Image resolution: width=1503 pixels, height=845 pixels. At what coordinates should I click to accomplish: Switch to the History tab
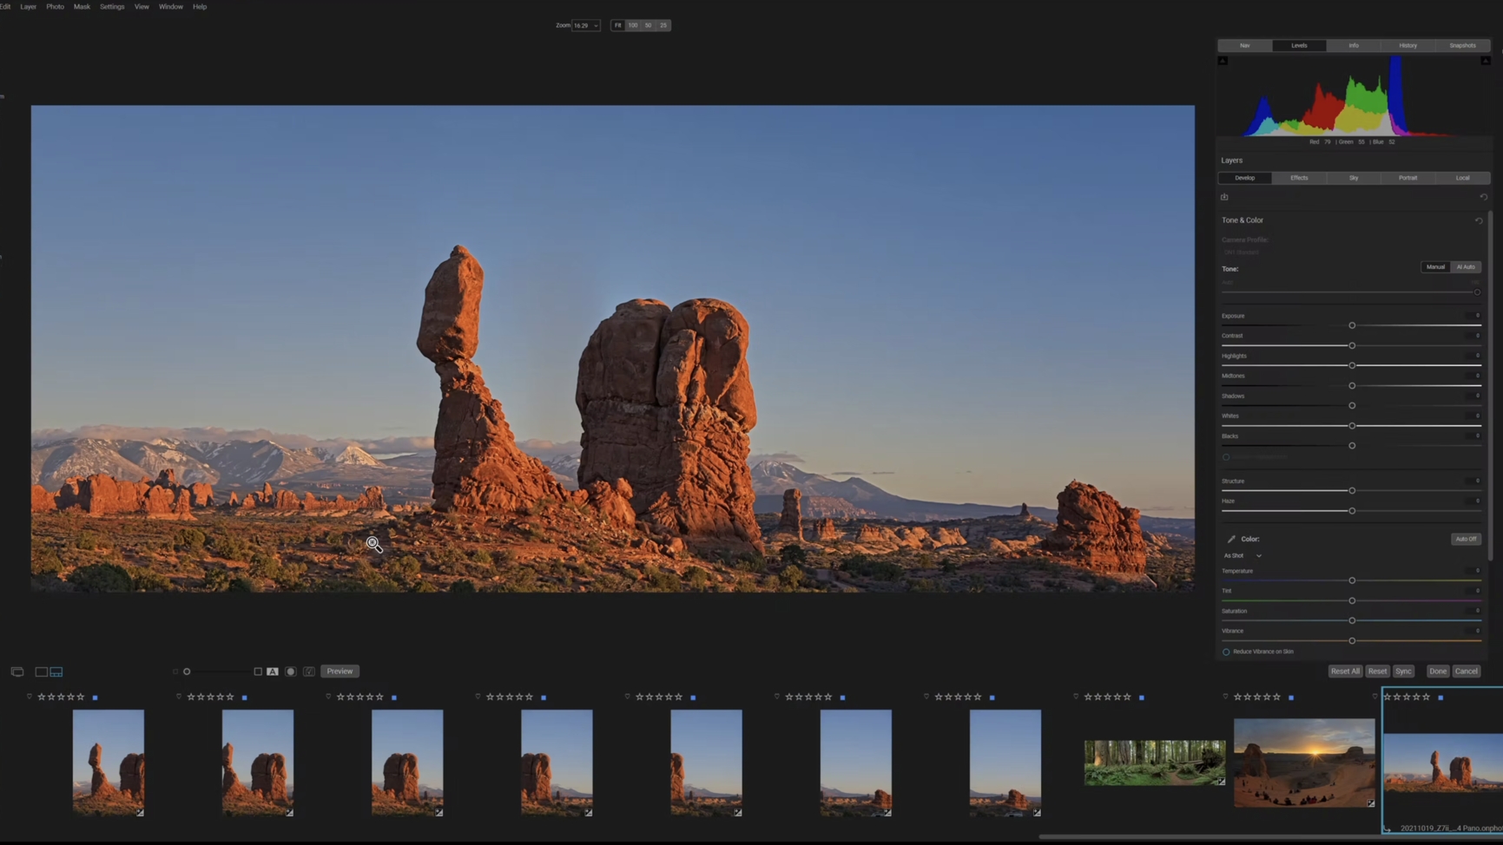1407,45
